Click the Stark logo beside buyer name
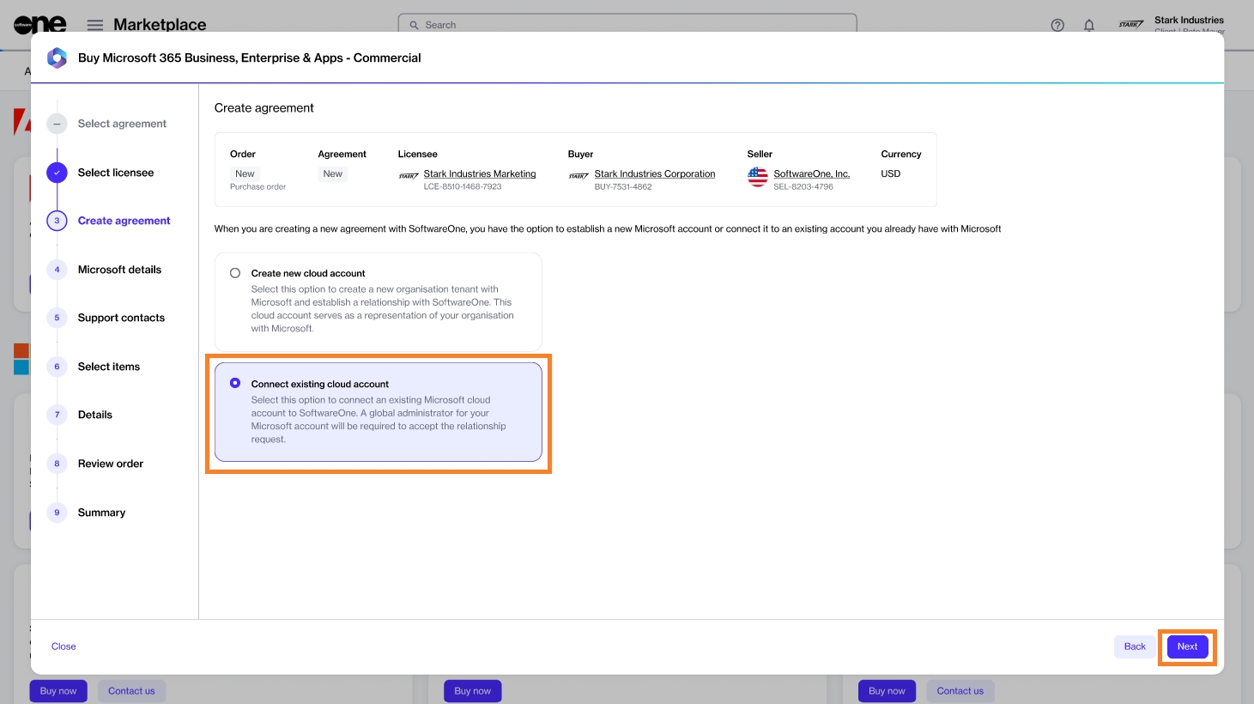This screenshot has height=704, width=1254. [x=579, y=176]
